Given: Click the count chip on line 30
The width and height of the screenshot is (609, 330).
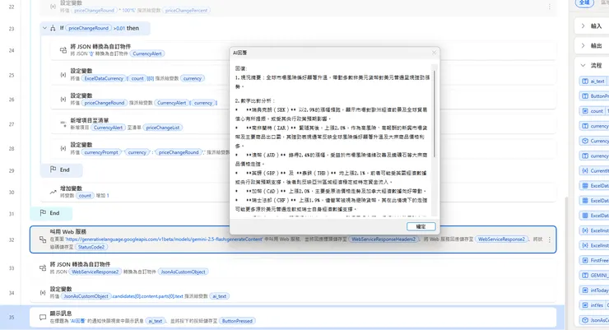Looking at the screenshot, I should click(x=85, y=196).
